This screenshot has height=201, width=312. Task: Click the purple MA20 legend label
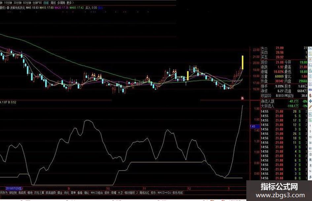point(61,8)
